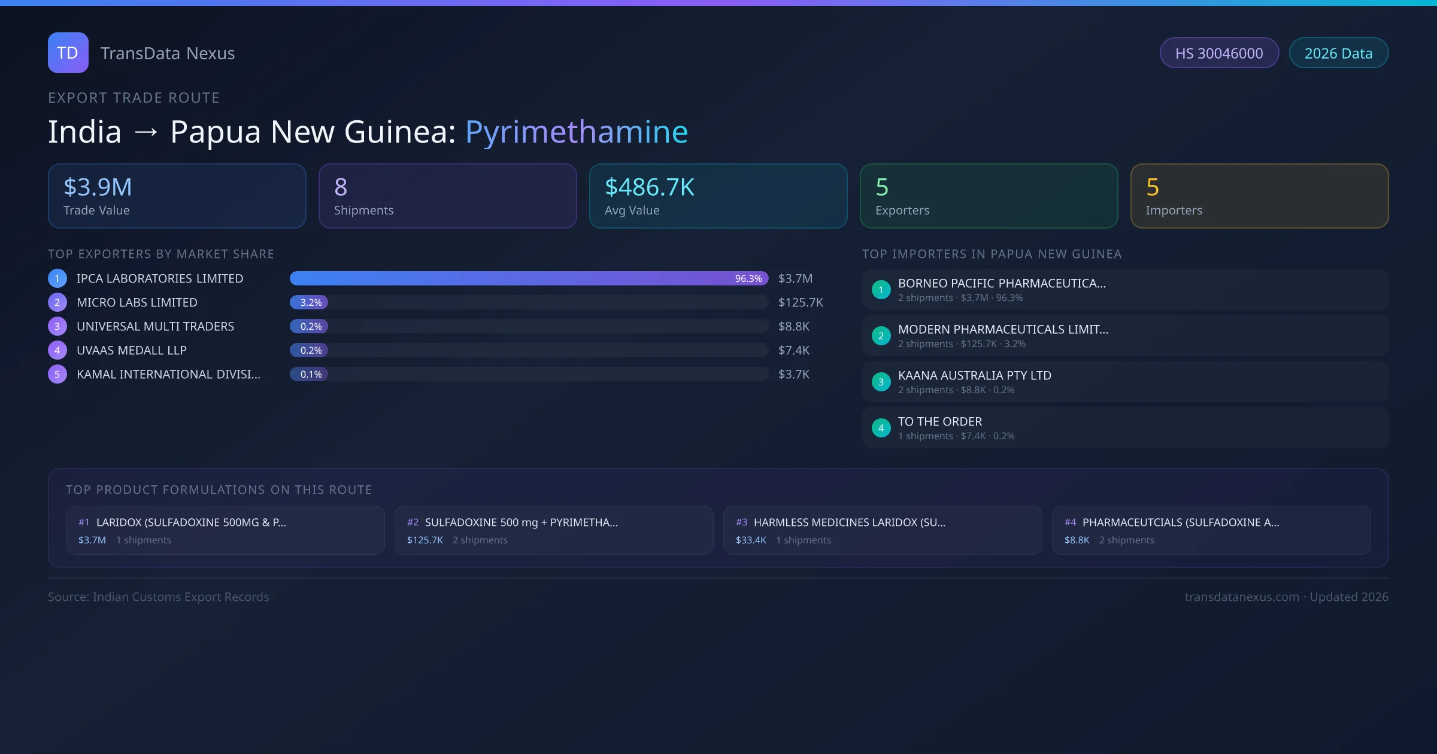Click transdatanexus.com footer link
Viewport: 1437px width, 754px height.
tap(1242, 597)
